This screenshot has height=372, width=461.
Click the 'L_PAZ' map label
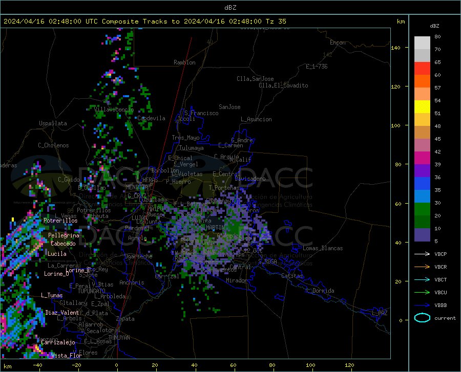[380, 313]
